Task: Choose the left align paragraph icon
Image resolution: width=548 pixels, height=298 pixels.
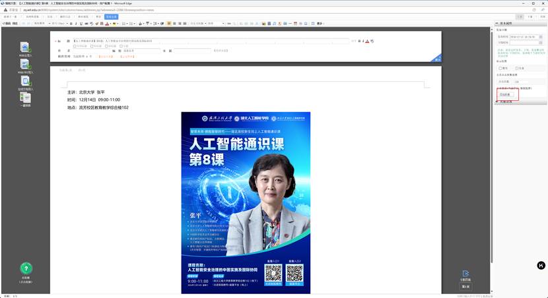Action: (x=168, y=23)
